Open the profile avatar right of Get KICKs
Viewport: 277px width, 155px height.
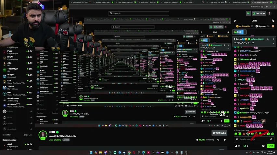tap(270, 13)
